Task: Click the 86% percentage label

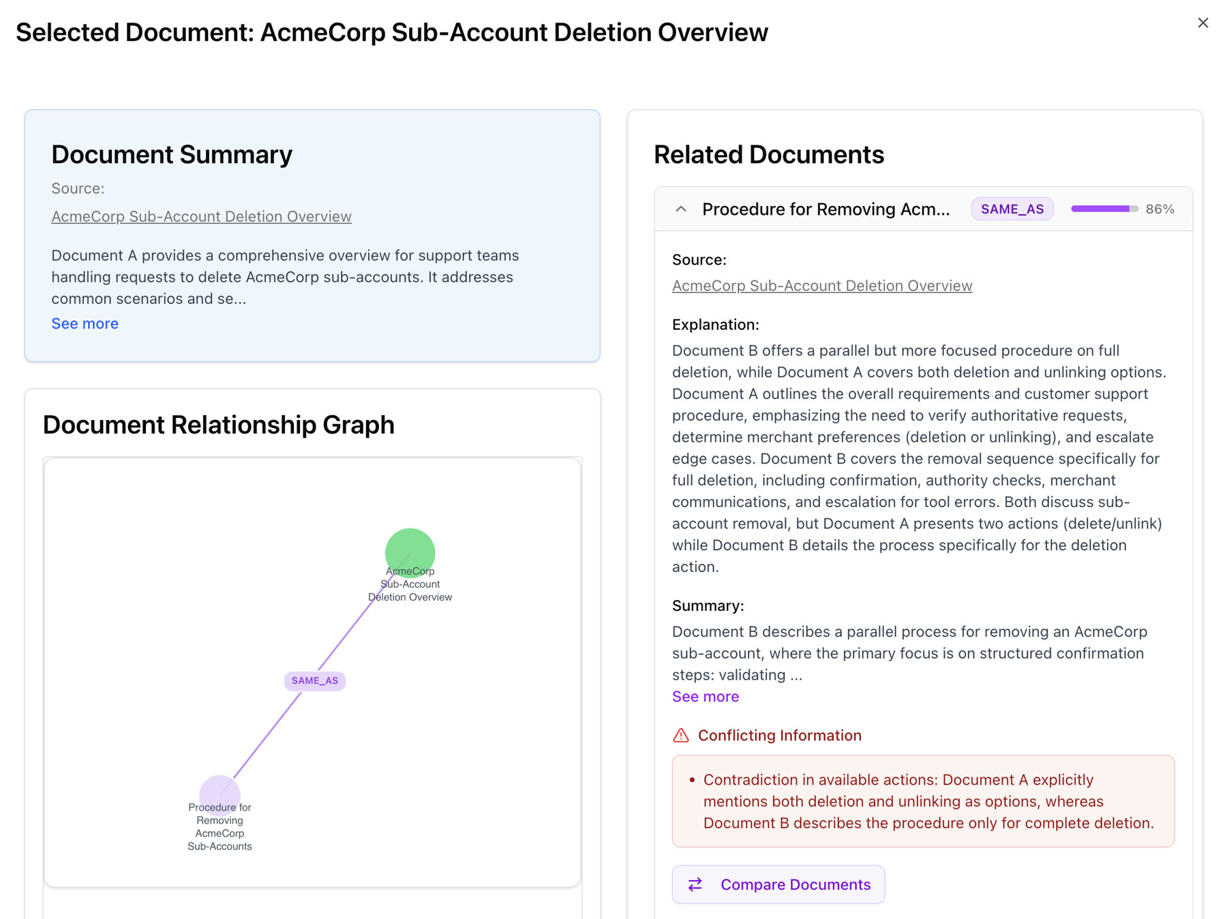Action: [x=1160, y=209]
